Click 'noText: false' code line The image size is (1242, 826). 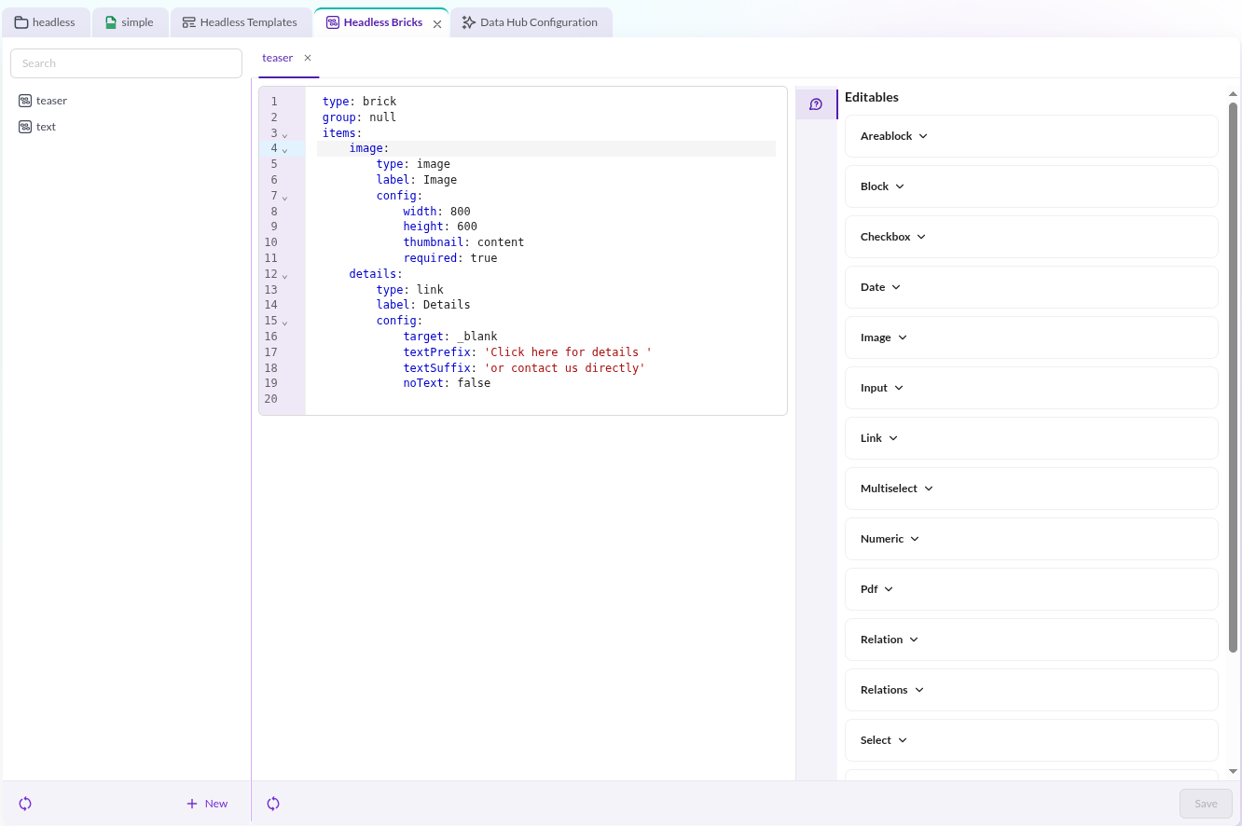(x=447, y=383)
